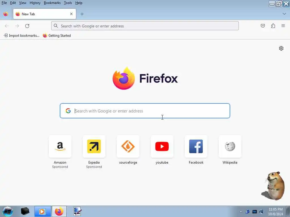Open Save to Pocket
Viewport: 290px width, 217px height.
click(x=263, y=26)
